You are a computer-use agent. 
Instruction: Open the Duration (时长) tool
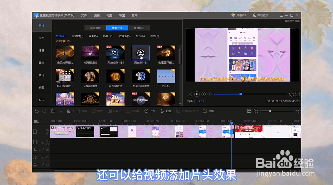coord(150,111)
